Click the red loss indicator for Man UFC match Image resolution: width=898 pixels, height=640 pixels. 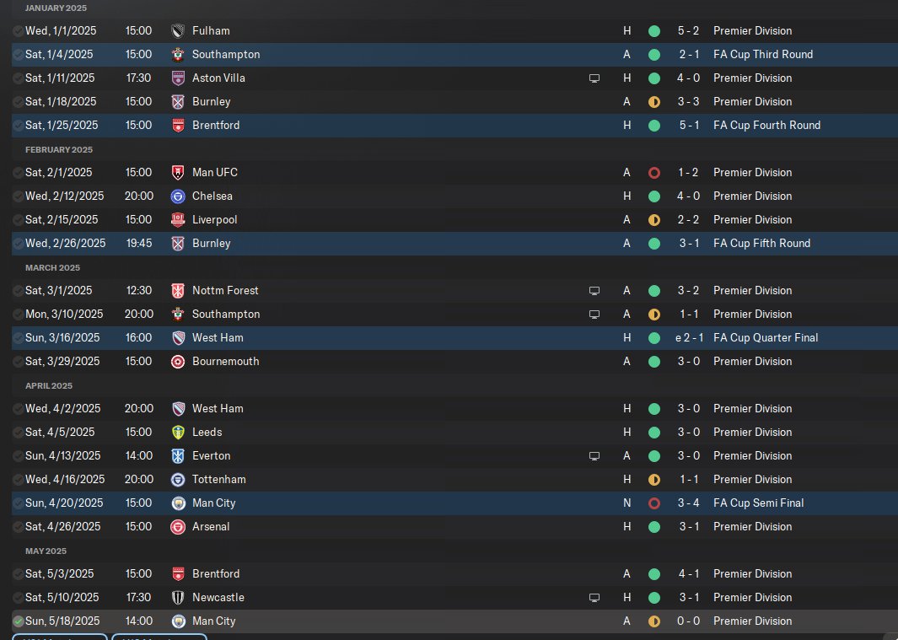(653, 172)
